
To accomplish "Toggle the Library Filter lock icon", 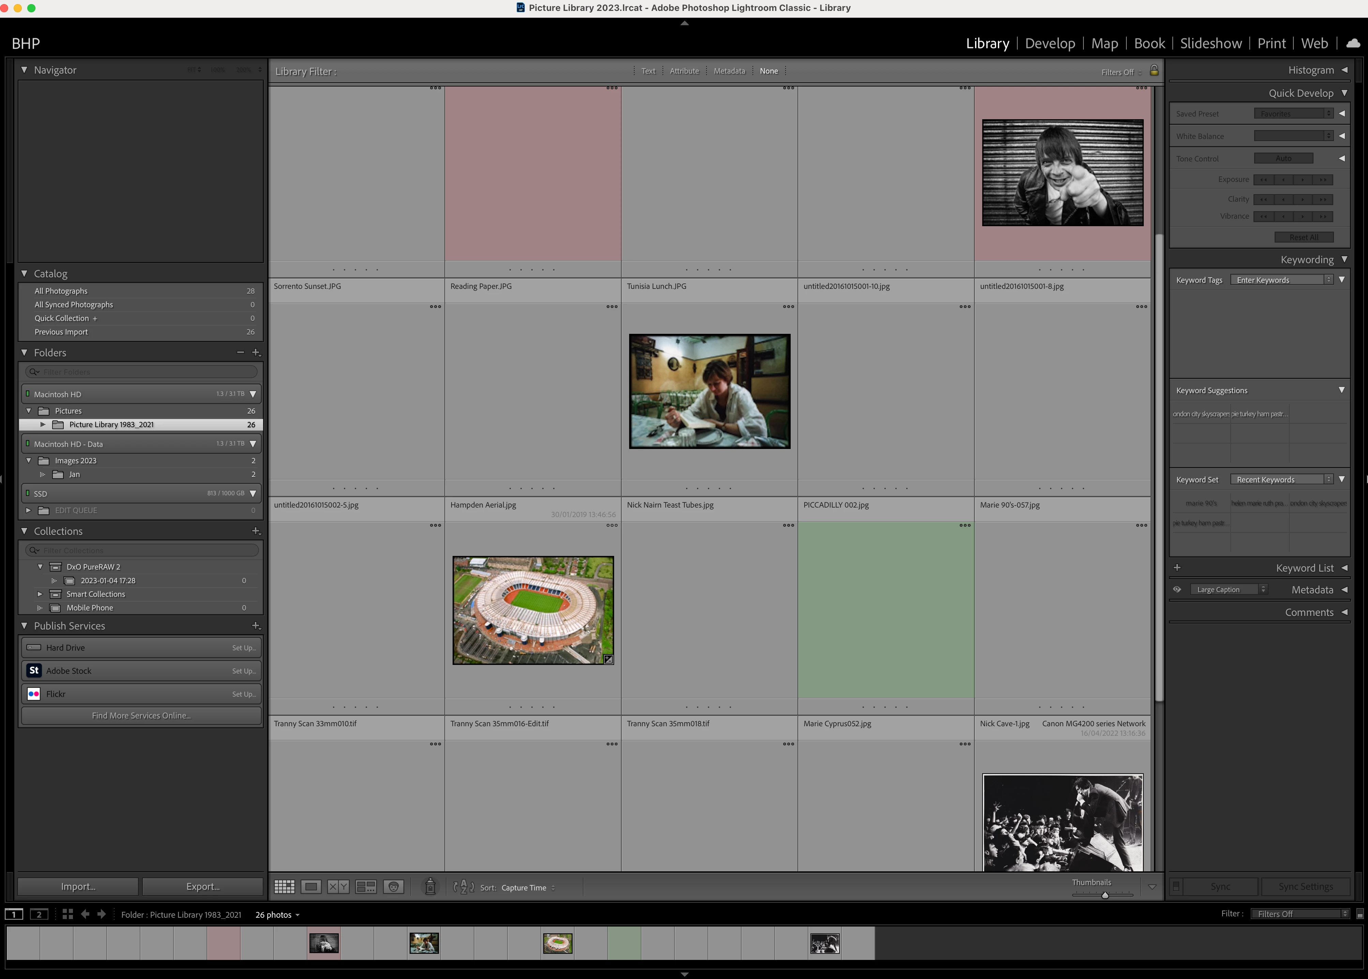I will (x=1154, y=71).
